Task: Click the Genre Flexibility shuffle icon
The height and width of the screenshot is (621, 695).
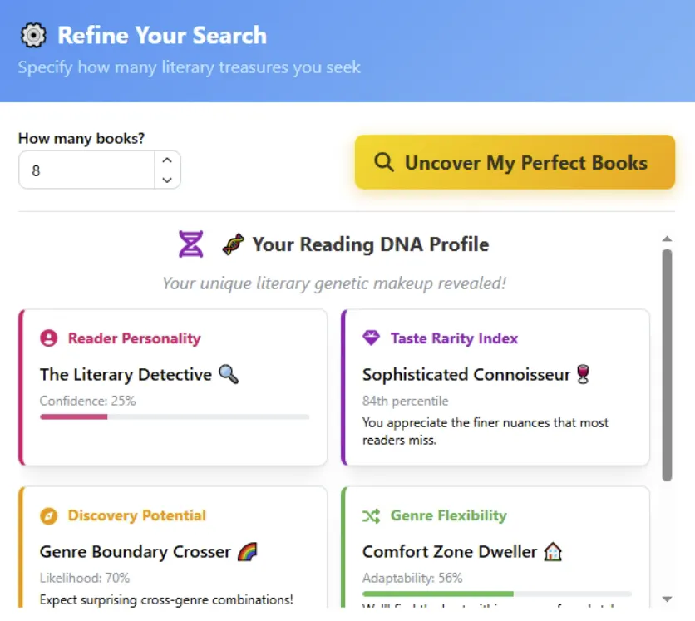Action: tap(371, 516)
